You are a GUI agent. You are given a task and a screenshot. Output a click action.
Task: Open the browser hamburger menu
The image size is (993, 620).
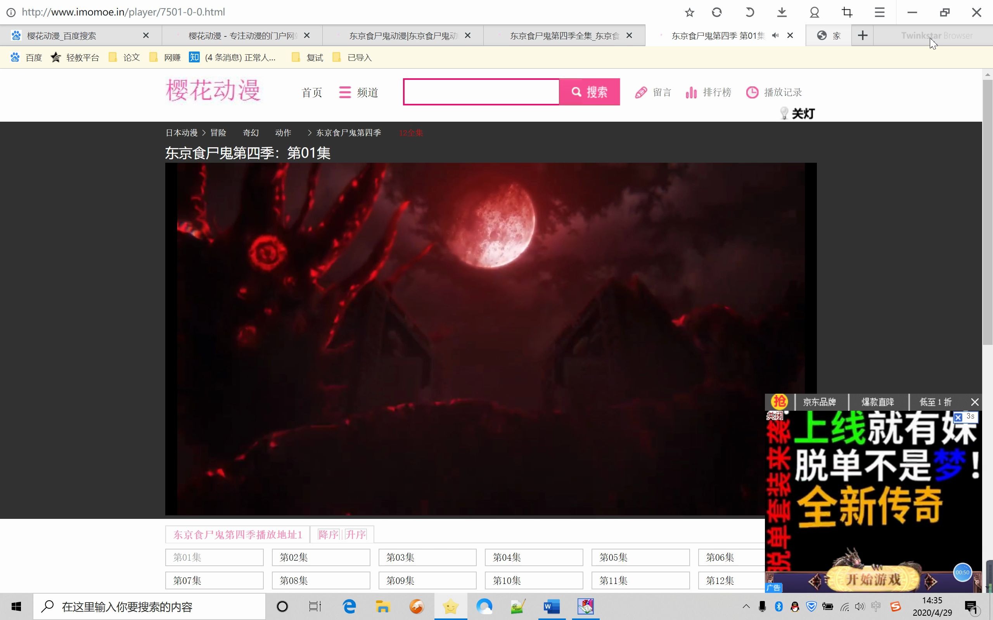(x=879, y=12)
